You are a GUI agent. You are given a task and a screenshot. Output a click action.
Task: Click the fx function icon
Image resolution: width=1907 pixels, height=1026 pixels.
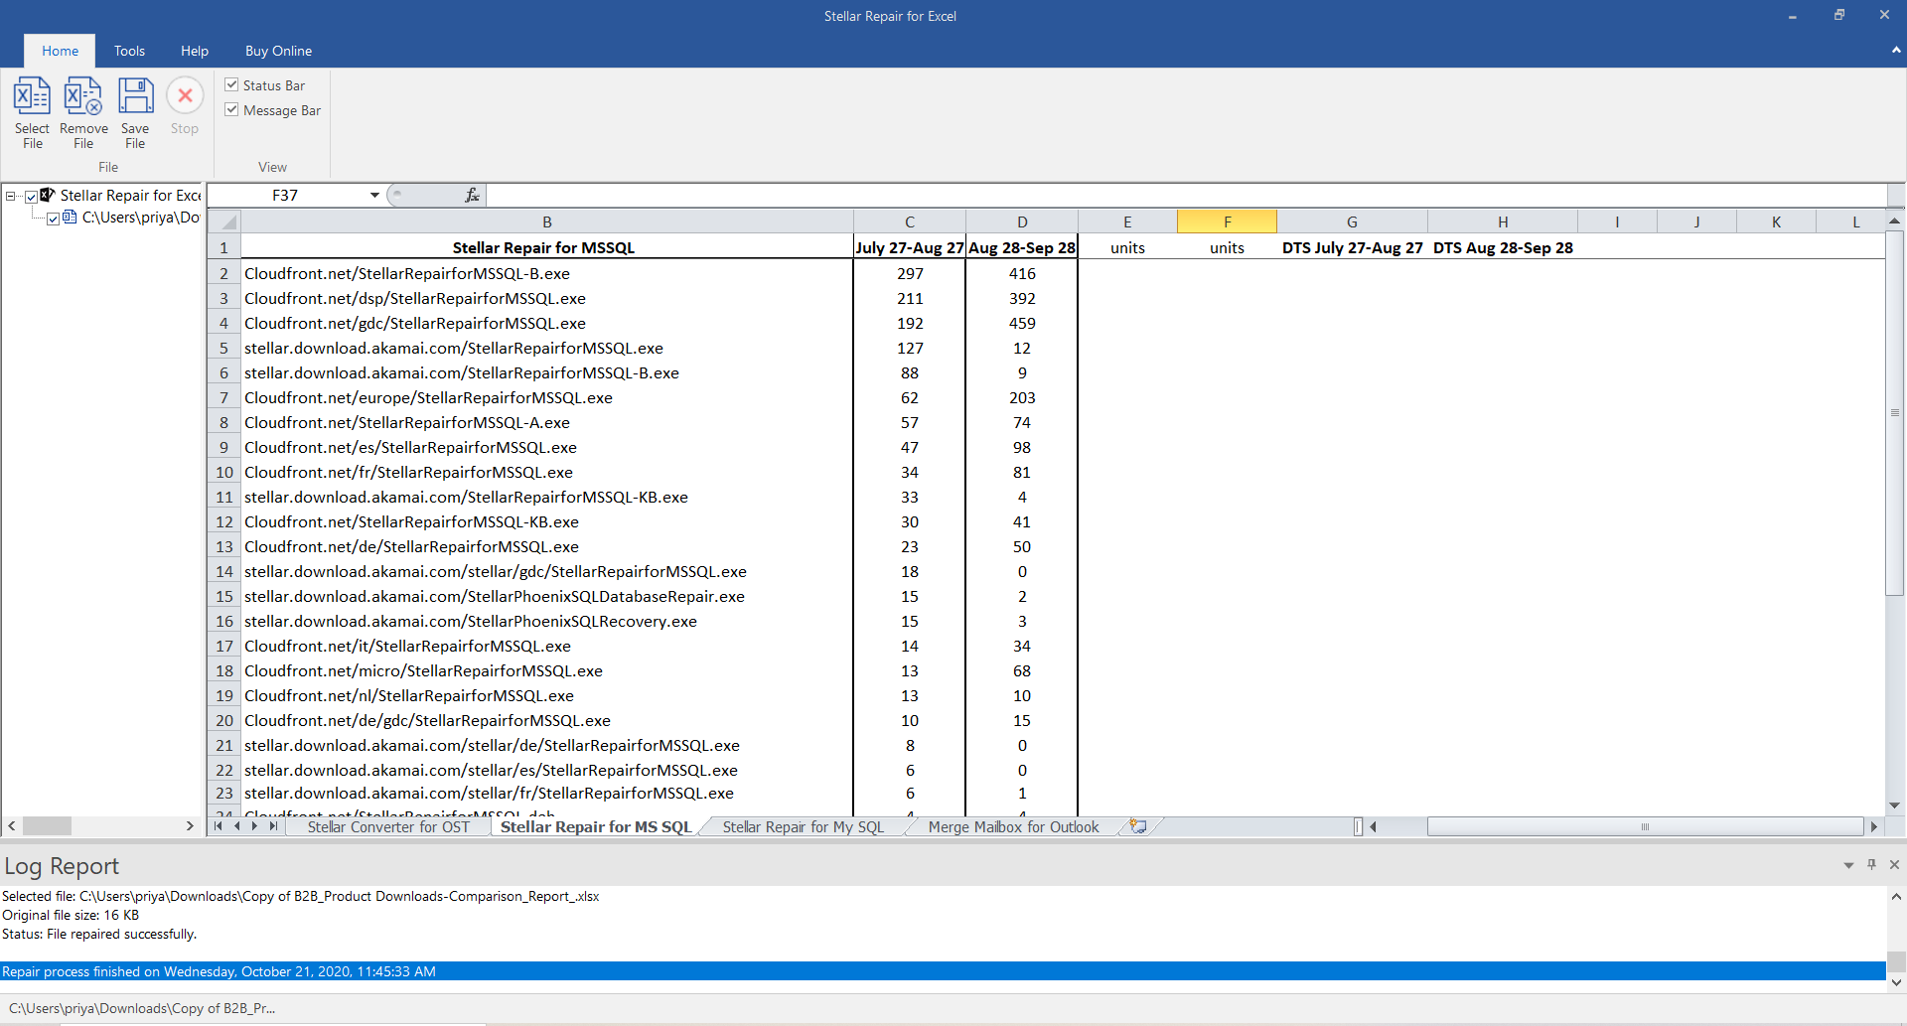click(x=473, y=195)
